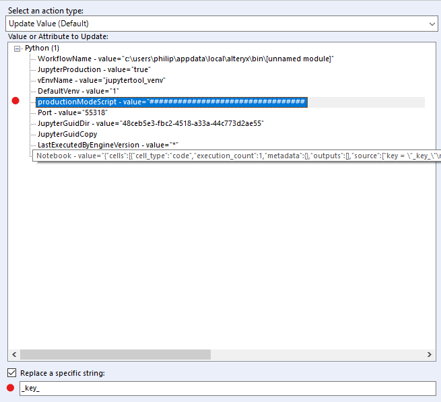Viewport: 441px width, 402px height.
Task: Select the vEnvName jupytertool_venv row
Action: (102, 80)
